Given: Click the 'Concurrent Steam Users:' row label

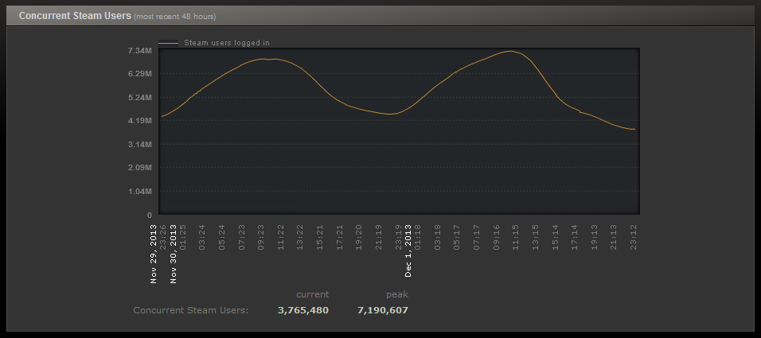Looking at the screenshot, I should [191, 310].
